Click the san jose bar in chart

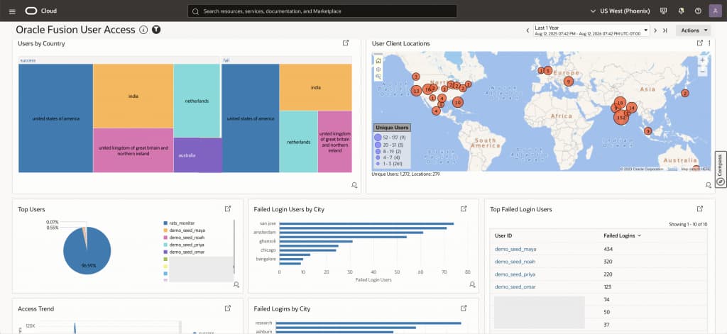pos(366,224)
